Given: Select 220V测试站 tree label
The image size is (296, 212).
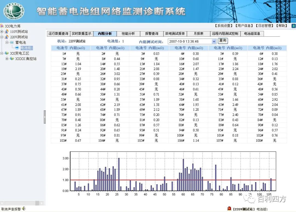Looking at the screenshot, I should (19, 37).
